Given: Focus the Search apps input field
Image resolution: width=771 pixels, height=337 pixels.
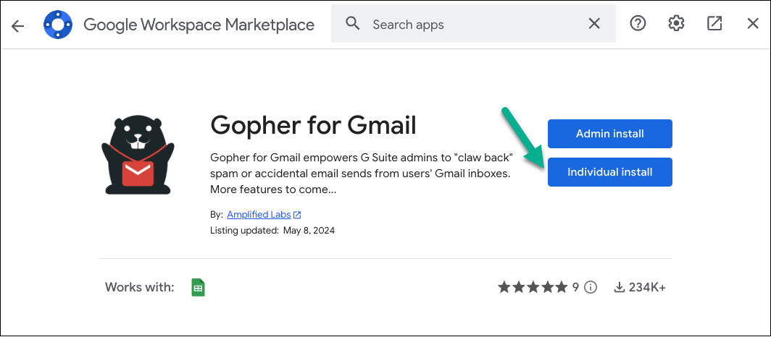Looking at the screenshot, I should pyautogui.click(x=473, y=24).
